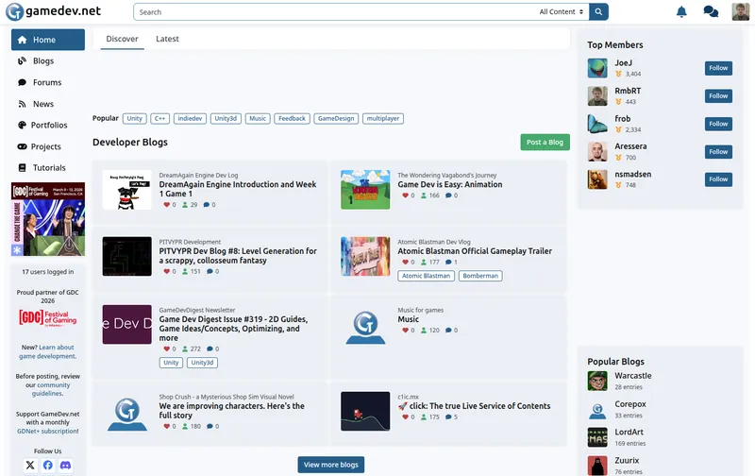Viewport: 755px width, 476px height.
Task: Follow the member JoeJ
Action: click(718, 68)
